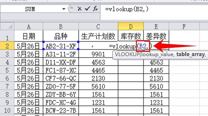This screenshot has width=208, height=116.
Task: Select row 3 header
Action: point(7,54)
